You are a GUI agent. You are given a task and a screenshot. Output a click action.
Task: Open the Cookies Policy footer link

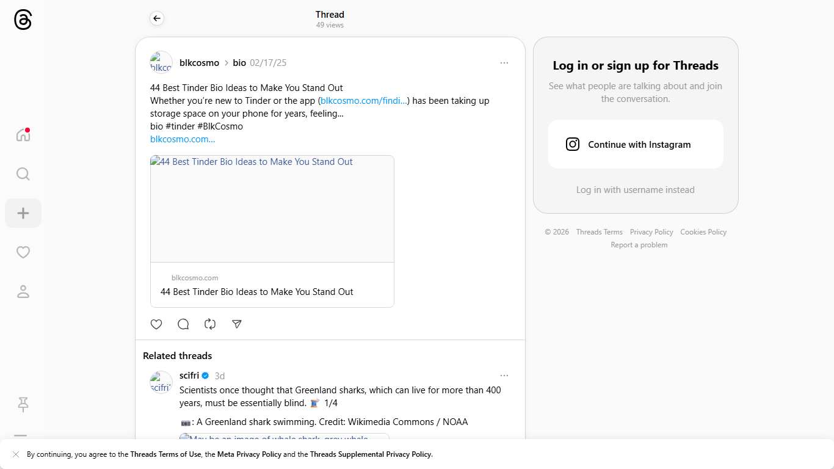703,232
